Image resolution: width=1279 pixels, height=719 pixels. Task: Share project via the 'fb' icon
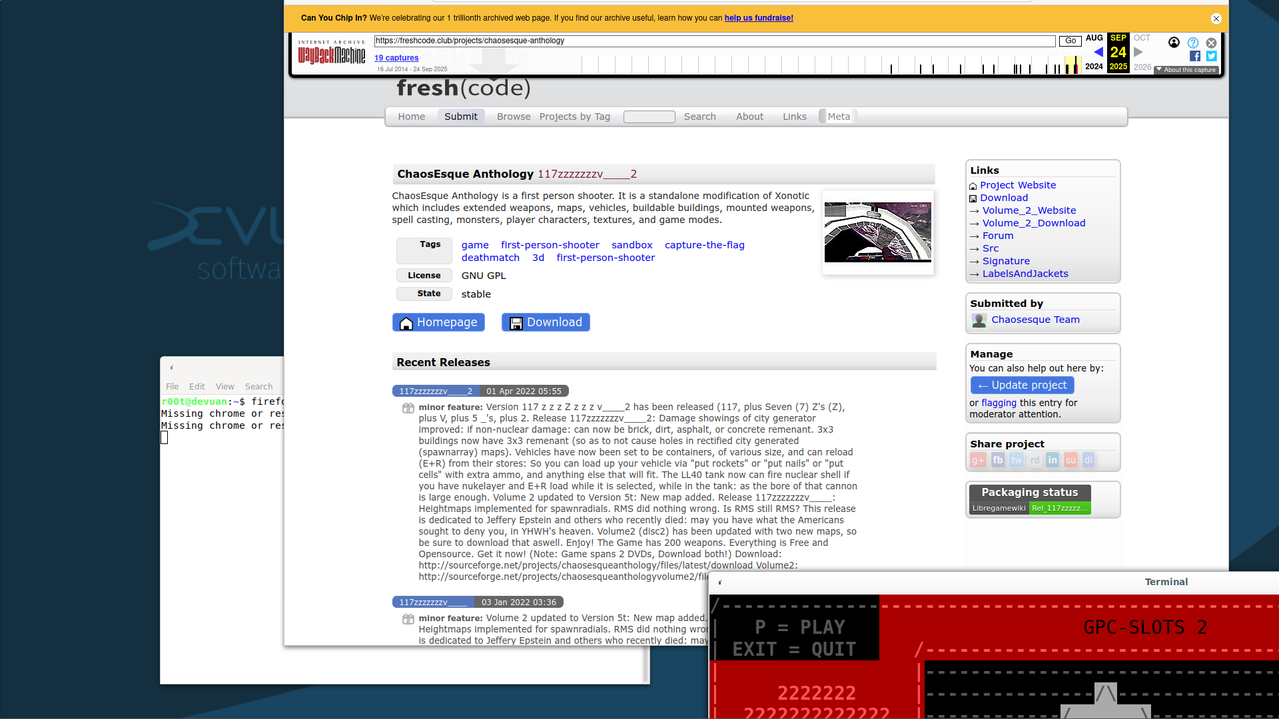[x=997, y=460]
